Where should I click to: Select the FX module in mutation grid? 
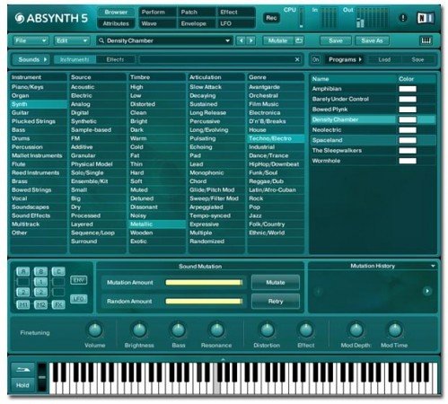(x=58, y=304)
